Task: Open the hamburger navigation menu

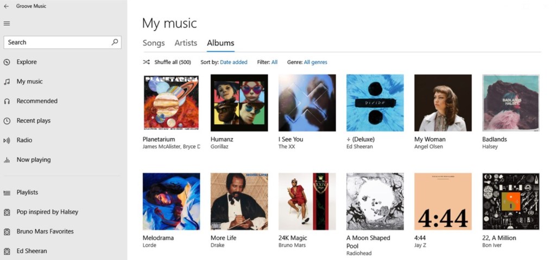Action: pos(7,24)
